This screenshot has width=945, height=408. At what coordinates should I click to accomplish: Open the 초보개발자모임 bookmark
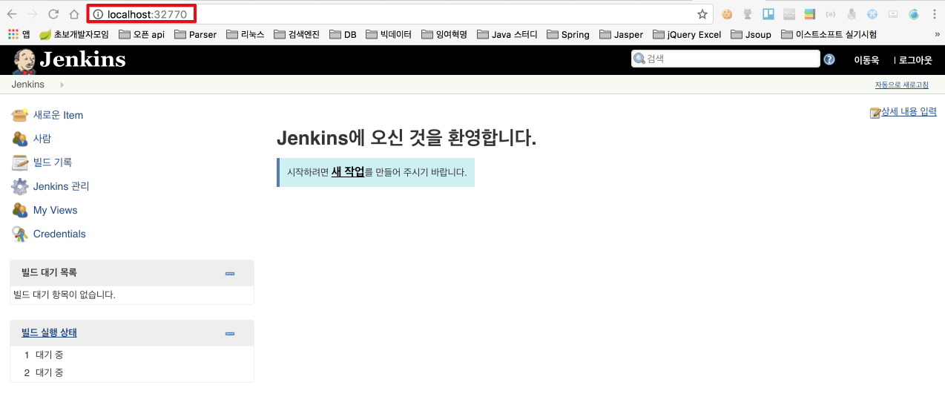pos(74,34)
